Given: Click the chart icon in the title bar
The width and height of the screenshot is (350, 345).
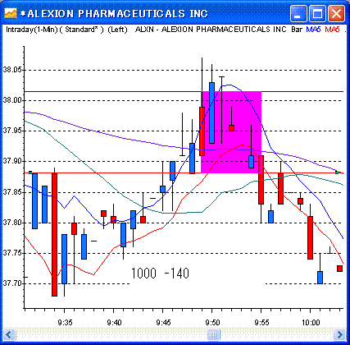Looking at the screenshot, I should click(x=11, y=13).
